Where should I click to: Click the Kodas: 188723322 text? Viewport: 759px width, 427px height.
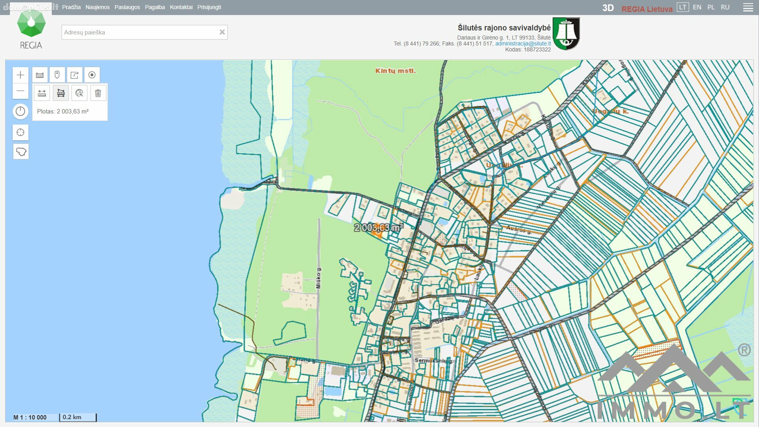(528, 49)
